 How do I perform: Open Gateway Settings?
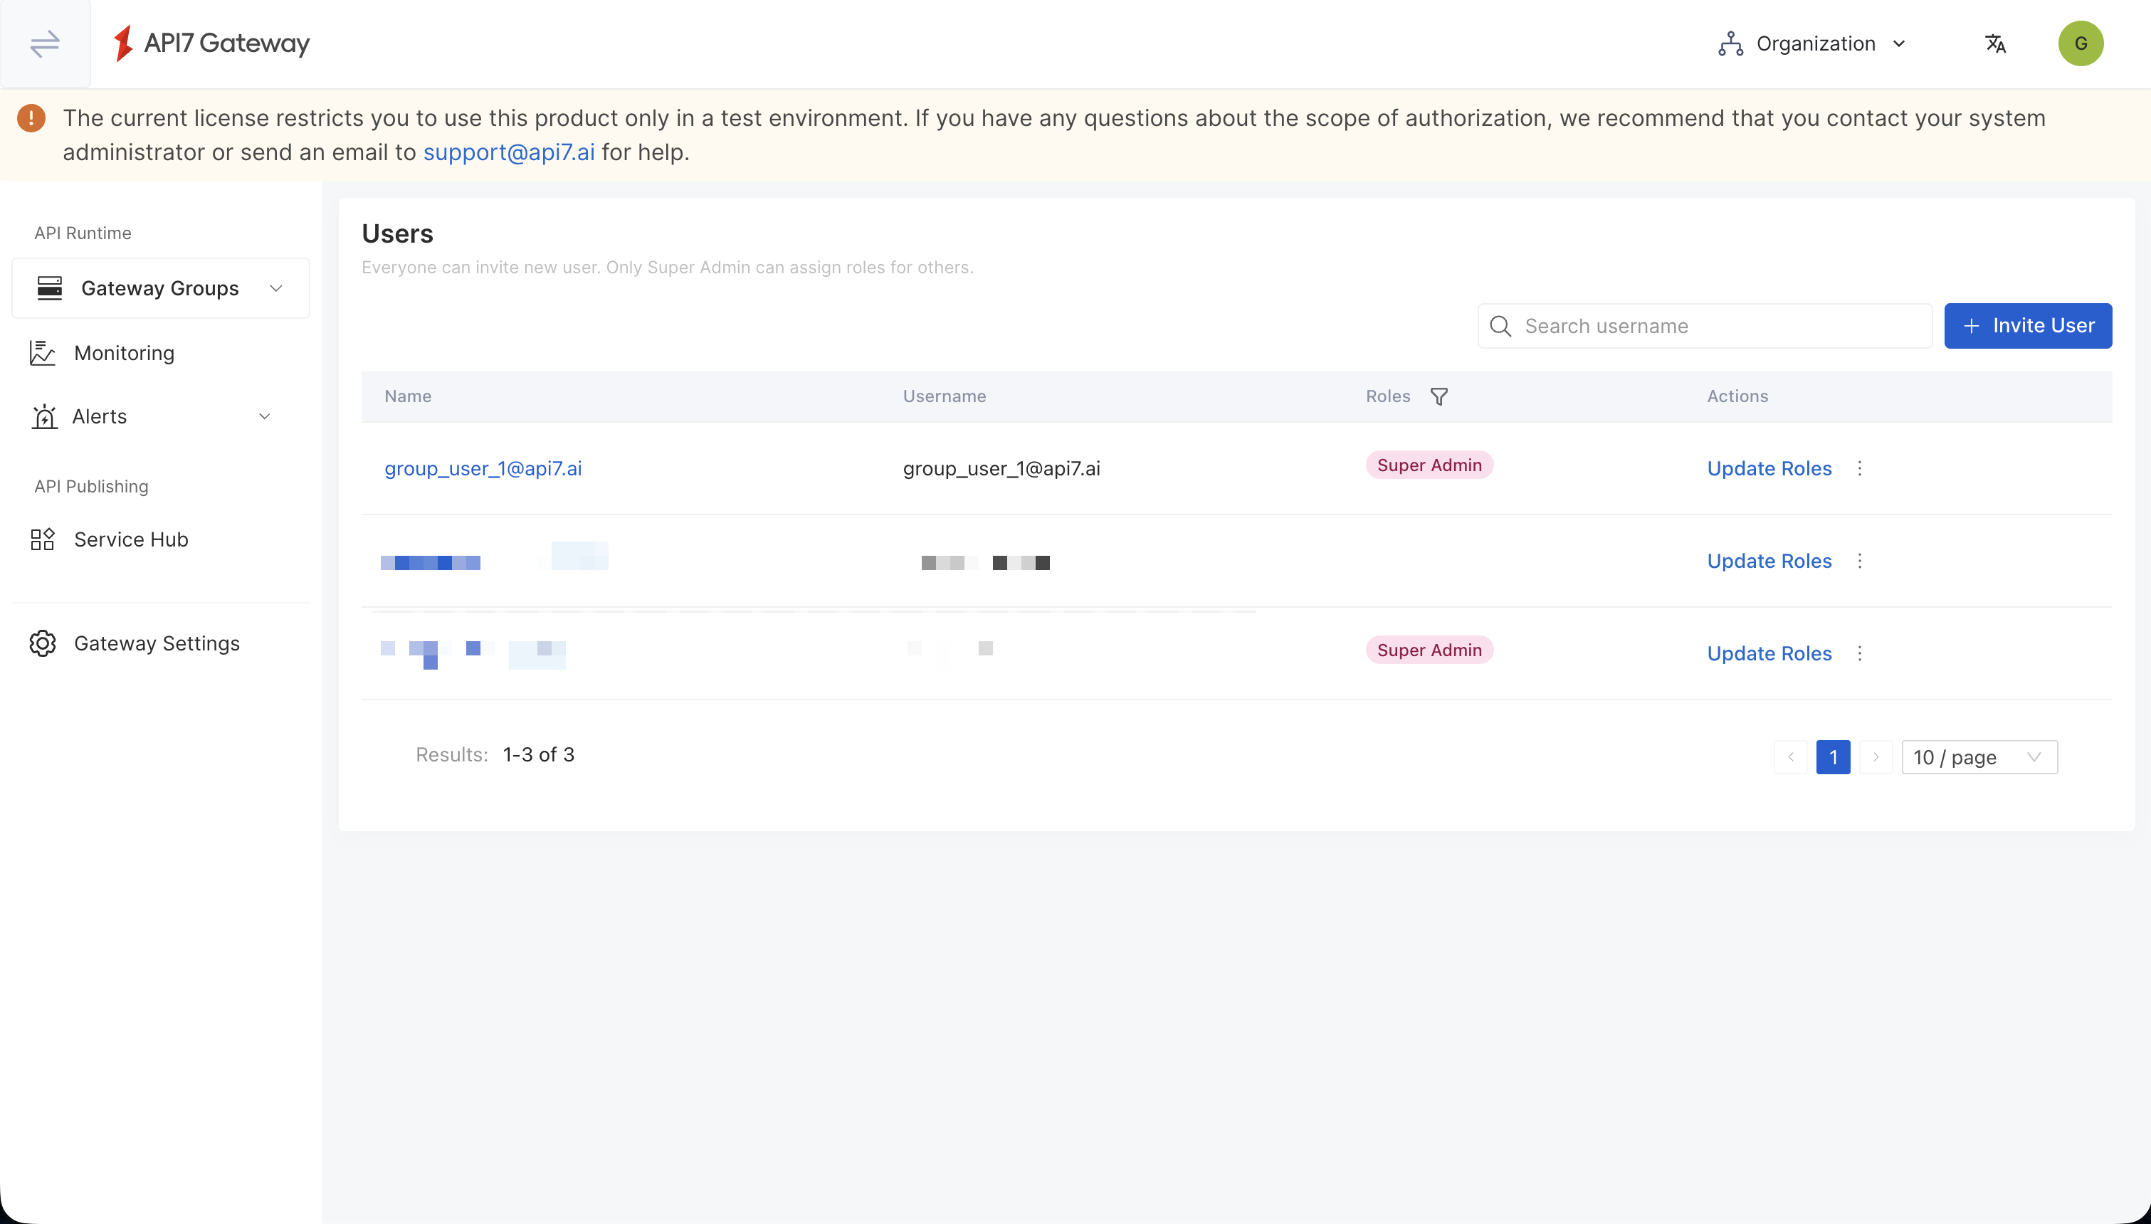pyautogui.click(x=157, y=643)
